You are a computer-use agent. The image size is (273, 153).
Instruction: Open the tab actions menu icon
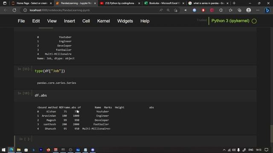click(5, 3)
